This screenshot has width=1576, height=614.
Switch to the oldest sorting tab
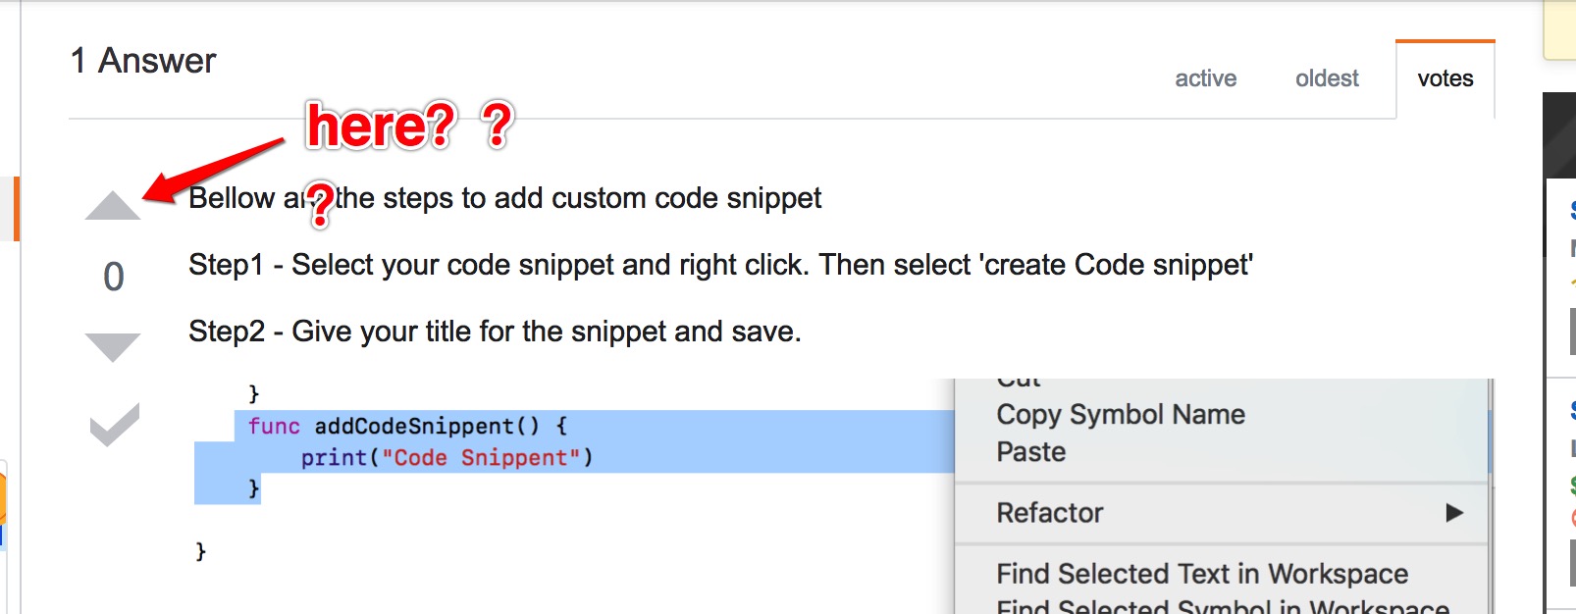coord(1327,78)
